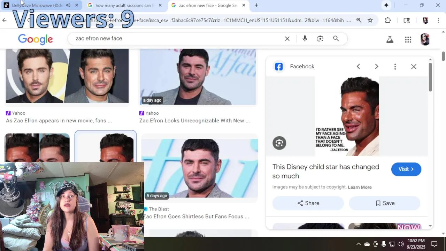Show previous image in the preview panel

[x=358, y=67]
